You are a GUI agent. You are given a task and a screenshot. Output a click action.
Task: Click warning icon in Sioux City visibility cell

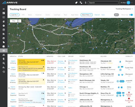(x=129, y=92)
